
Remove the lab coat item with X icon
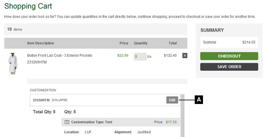click(x=185, y=56)
